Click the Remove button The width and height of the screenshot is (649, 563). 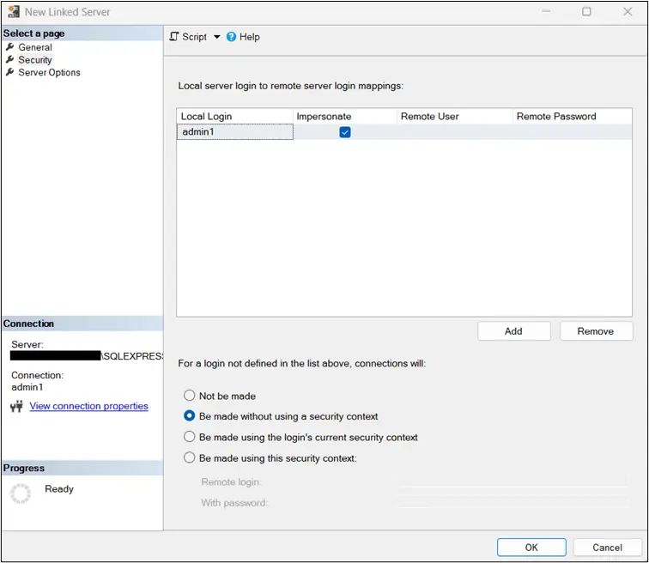click(x=596, y=331)
